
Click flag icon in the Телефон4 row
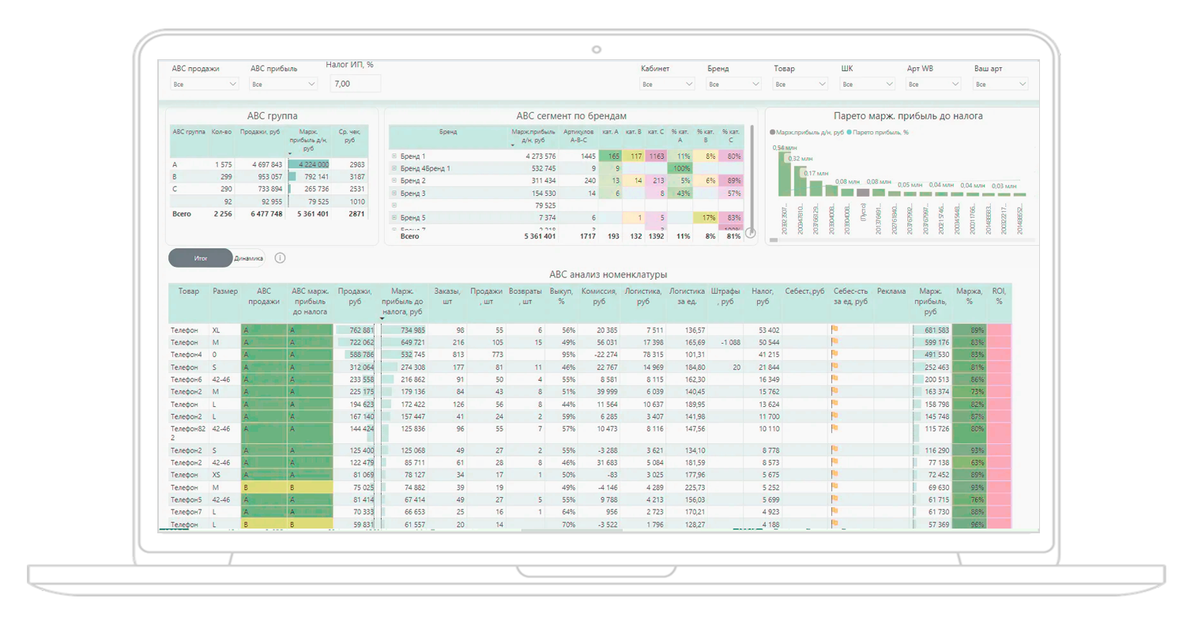click(834, 355)
